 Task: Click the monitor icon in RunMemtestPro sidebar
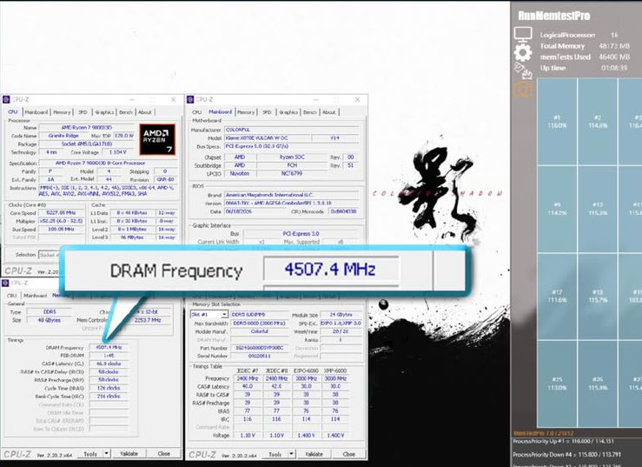click(523, 35)
